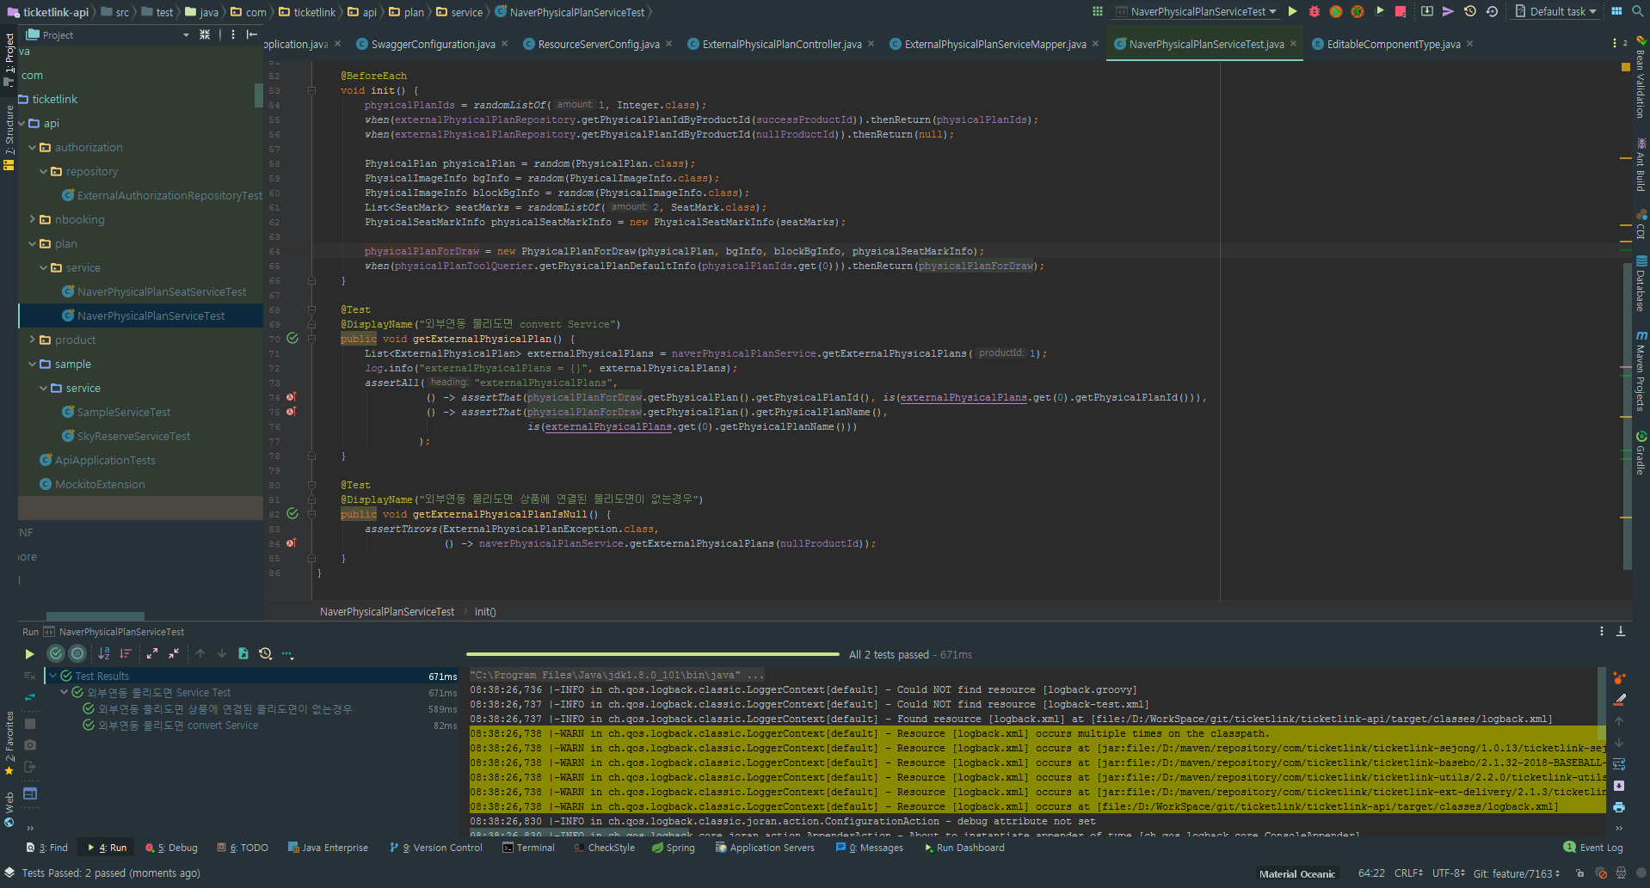Open the Run Dashboard tool window
Image resolution: width=1650 pixels, height=888 pixels.
tap(964, 848)
